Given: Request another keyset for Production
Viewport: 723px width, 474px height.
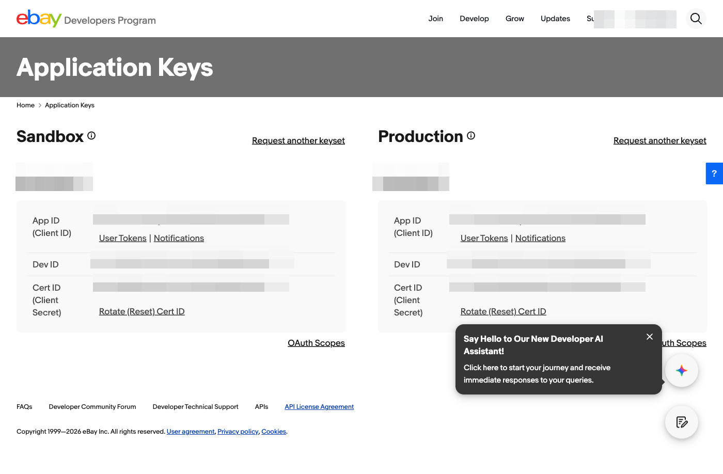Looking at the screenshot, I should click(659, 140).
